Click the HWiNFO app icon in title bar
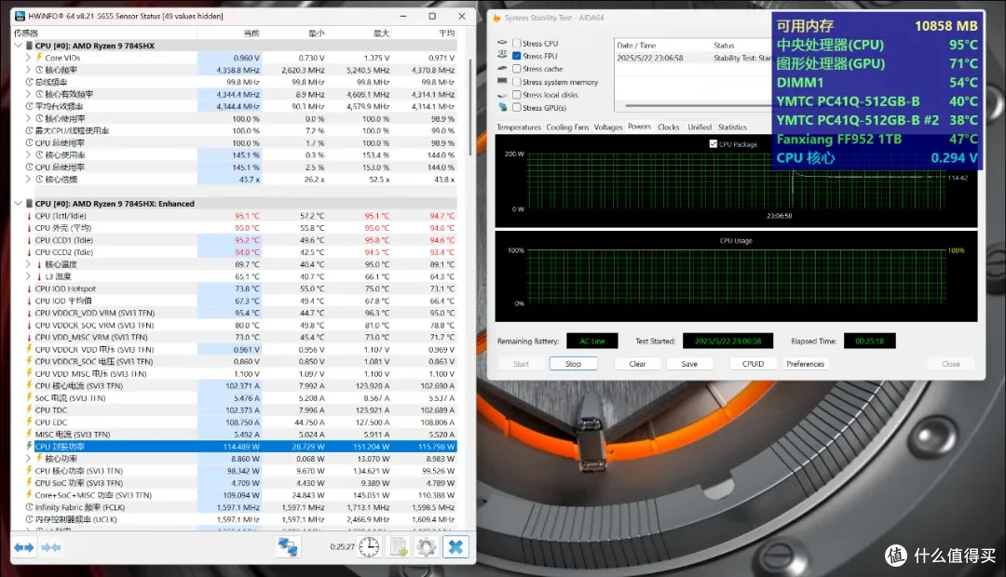The height and width of the screenshot is (577, 1006). [x=20, y=16]
